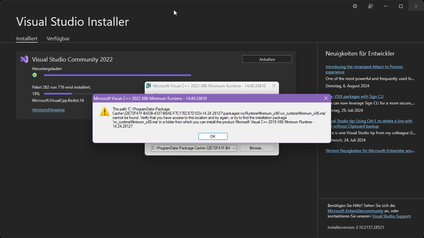Switch to the Installiert tab
Viewport: 424px width, 238px height.
[x=27, y=38]
